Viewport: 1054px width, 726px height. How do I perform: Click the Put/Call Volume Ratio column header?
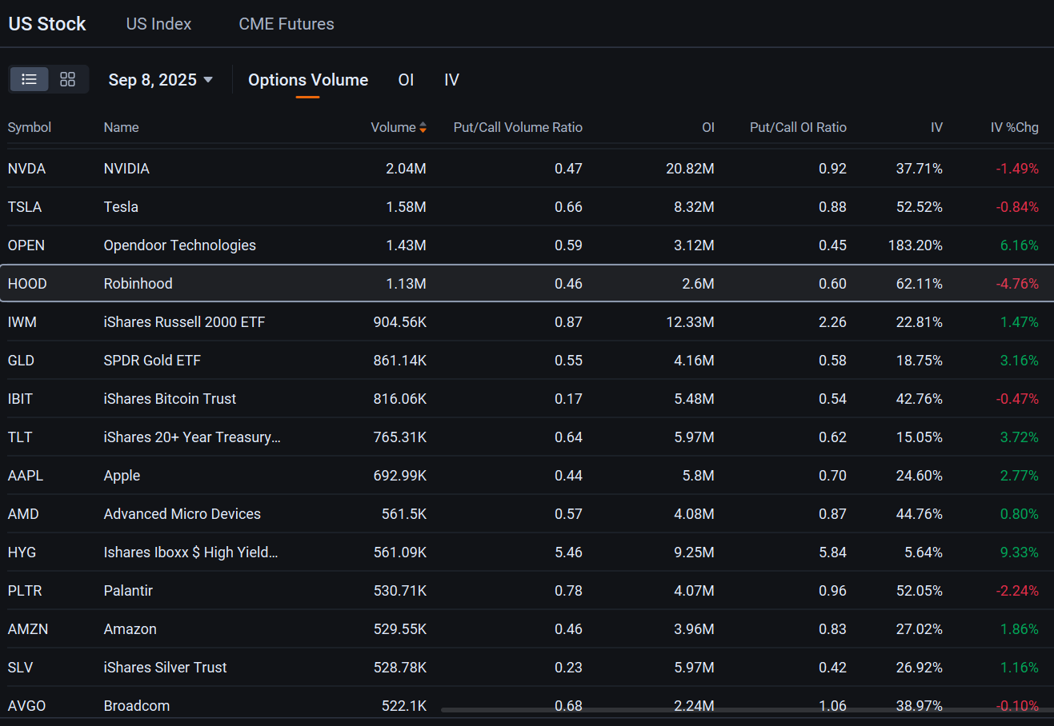[518, 127]
